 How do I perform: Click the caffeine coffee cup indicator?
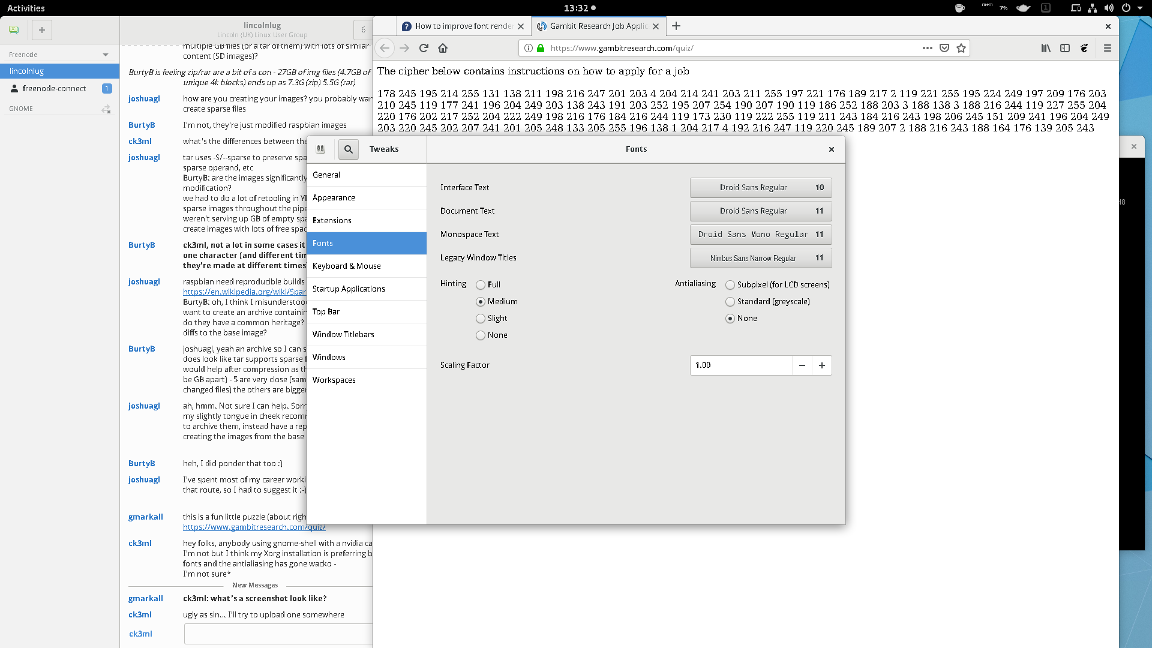tap(960, 8)
